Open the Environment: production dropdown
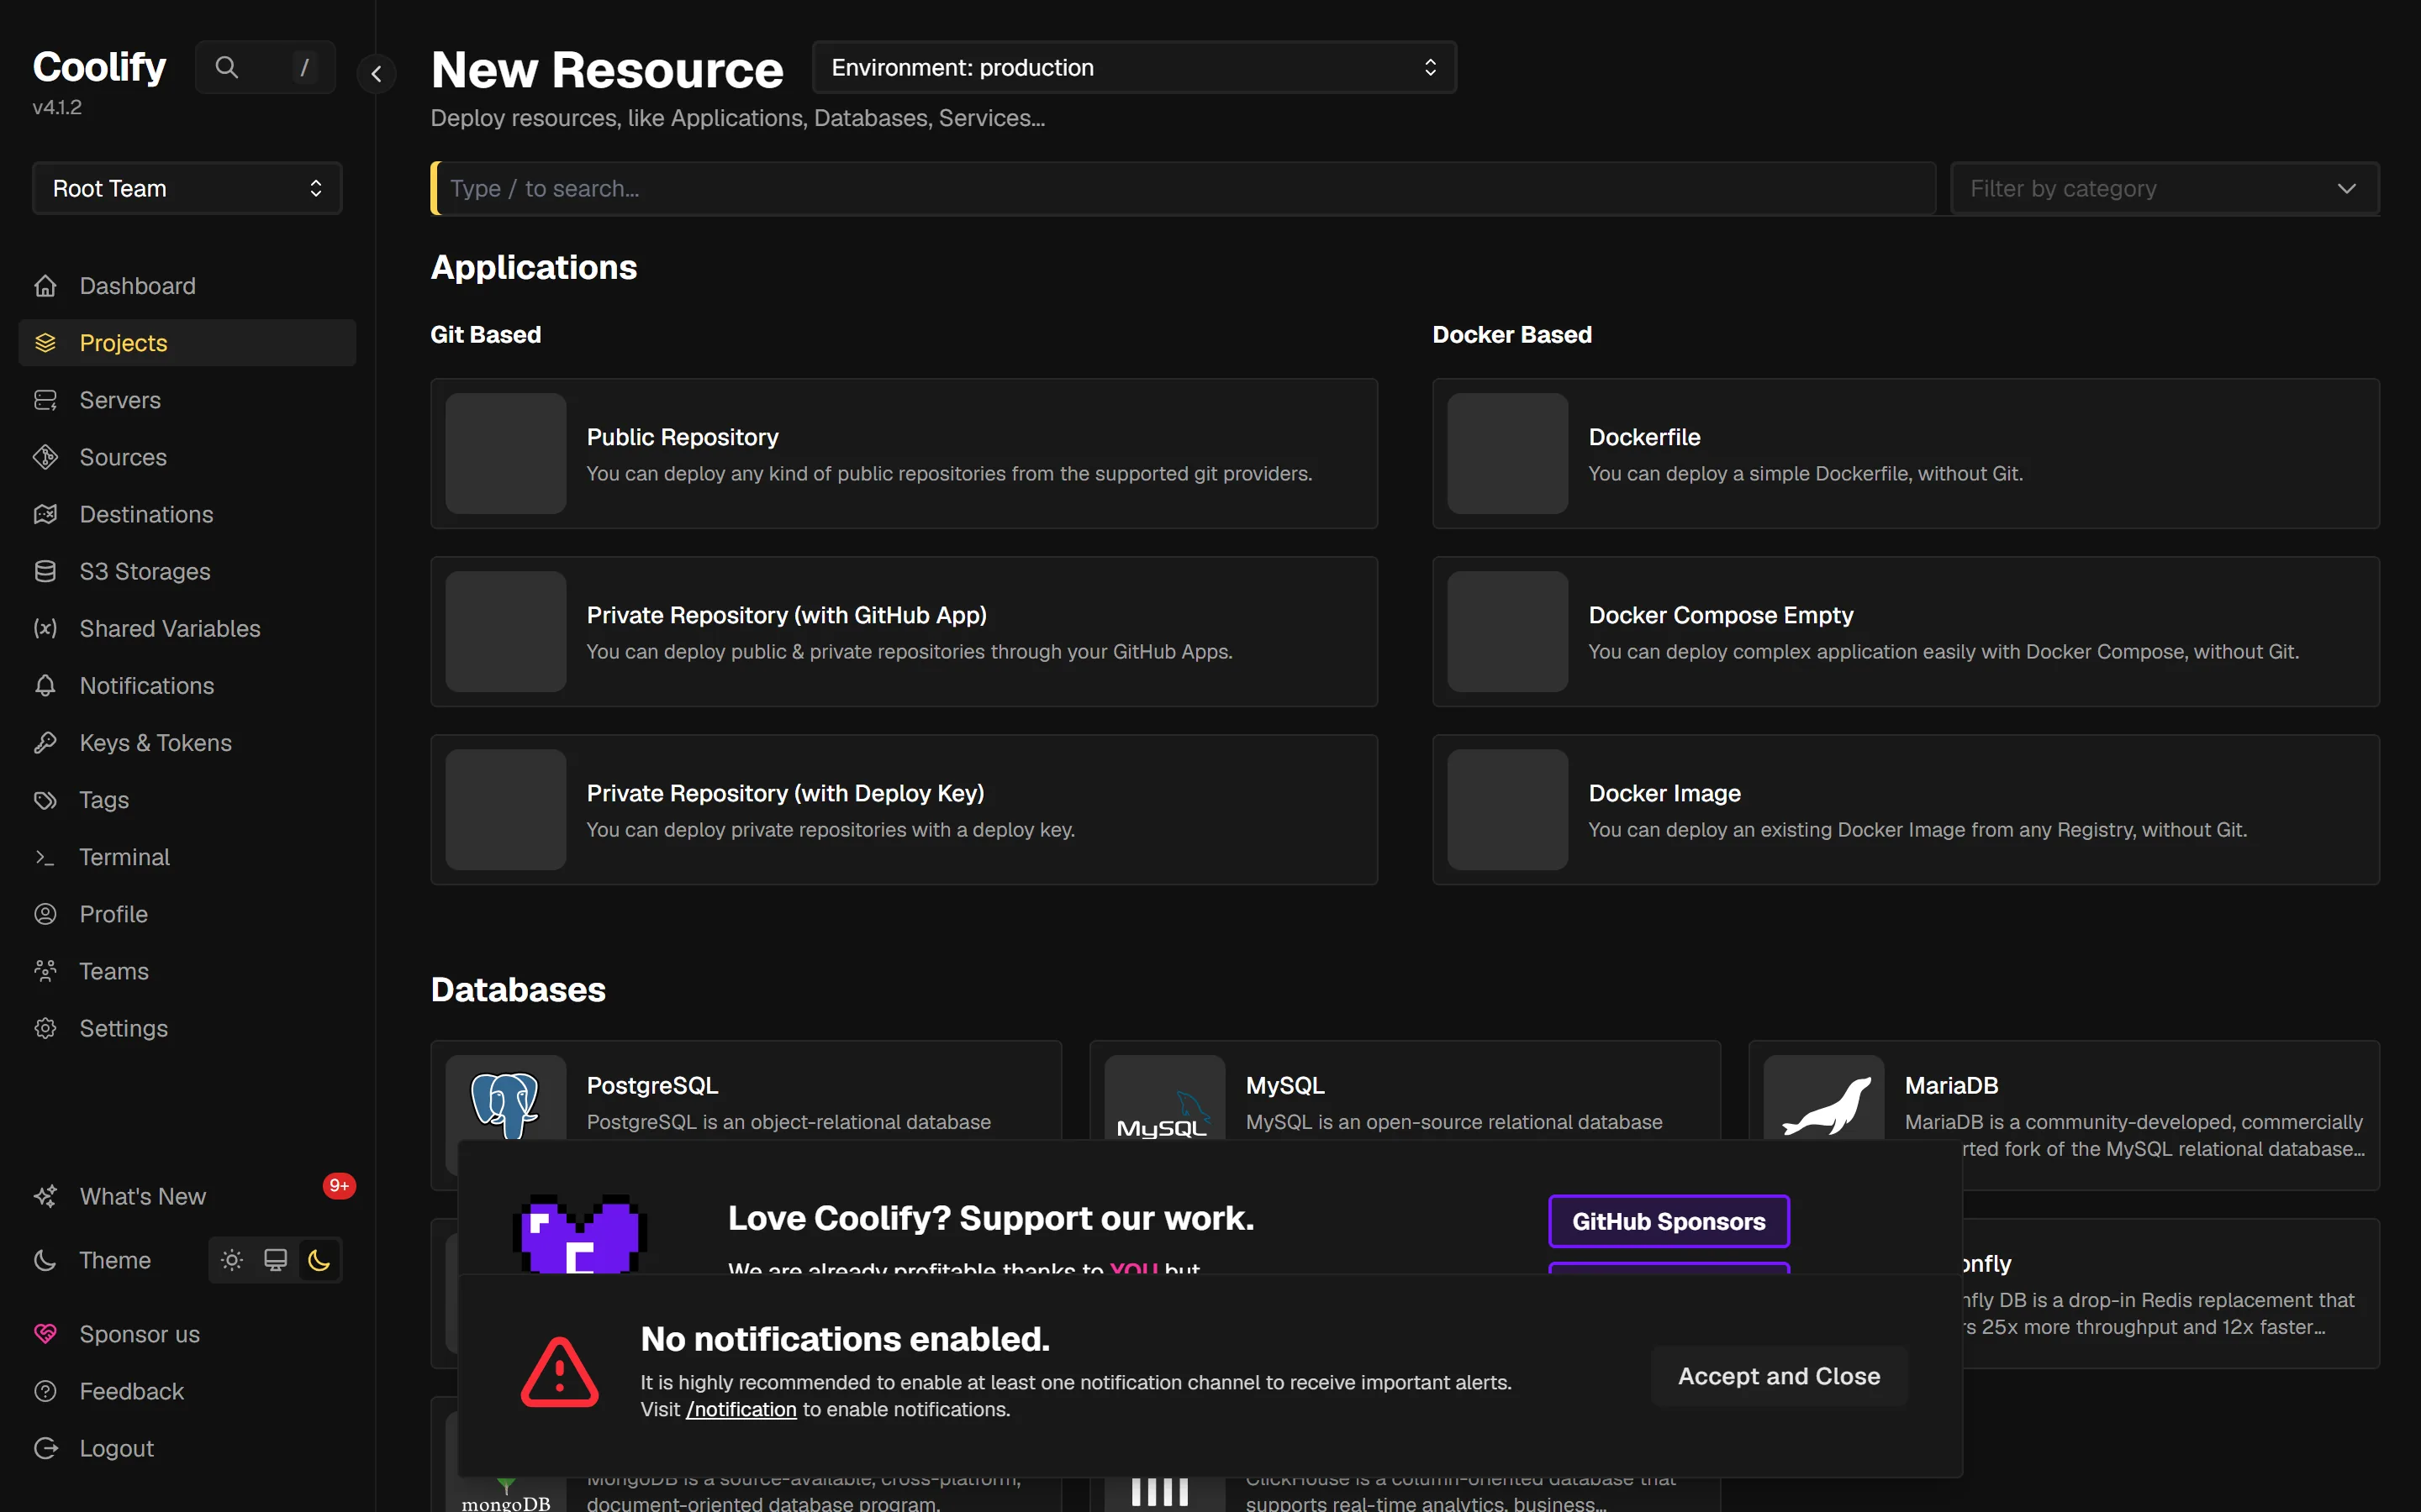 [1135, 67]
